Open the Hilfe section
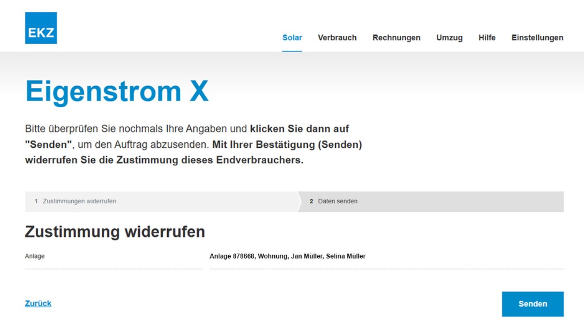The height and width of the screenshot is (328, 584). coord(487,38)
